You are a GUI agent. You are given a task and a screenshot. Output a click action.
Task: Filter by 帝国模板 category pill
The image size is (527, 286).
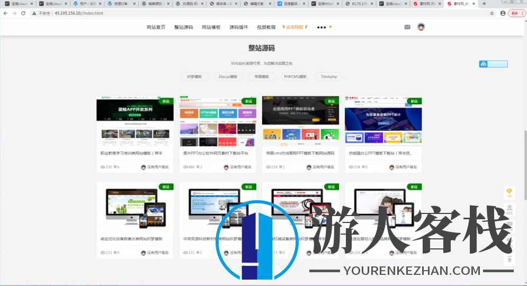pyautogui.click(x=261, y=77)
